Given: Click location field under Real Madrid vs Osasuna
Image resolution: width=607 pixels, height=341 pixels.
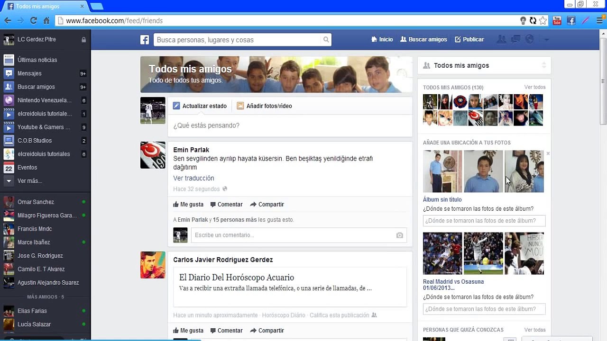Looking at the screenshot, I should [484, 309].
